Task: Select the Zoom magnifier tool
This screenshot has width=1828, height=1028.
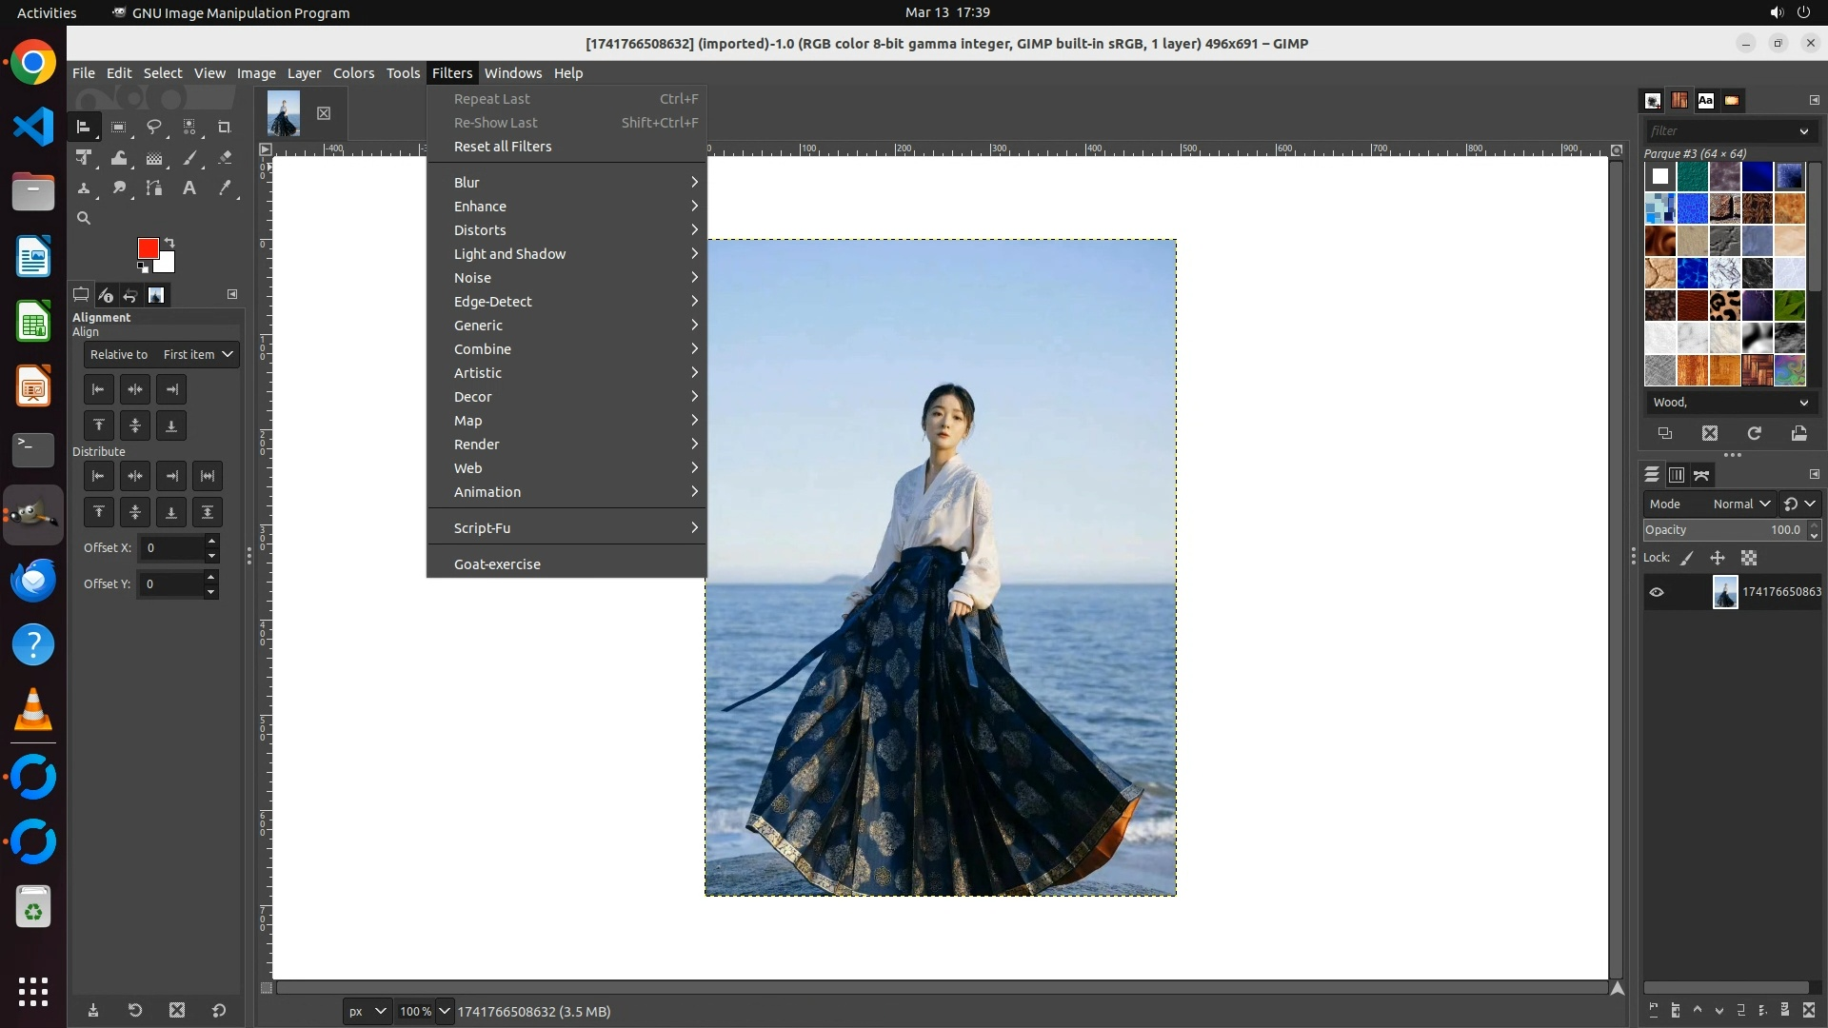Action: tap(84, 219)
